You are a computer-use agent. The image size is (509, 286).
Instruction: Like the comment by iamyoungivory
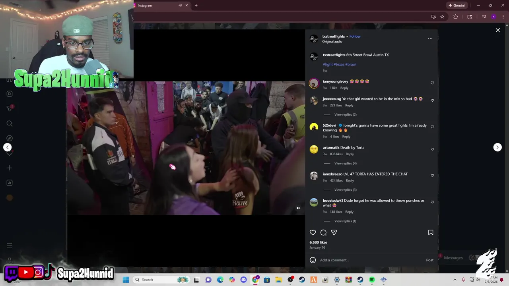point(432,83)
